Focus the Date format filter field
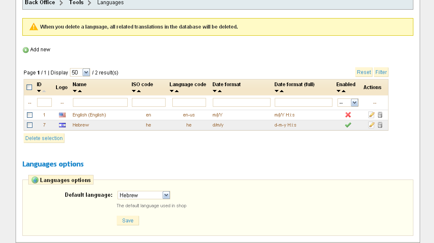This screenshot has width=434, height=243. point(241,103)
